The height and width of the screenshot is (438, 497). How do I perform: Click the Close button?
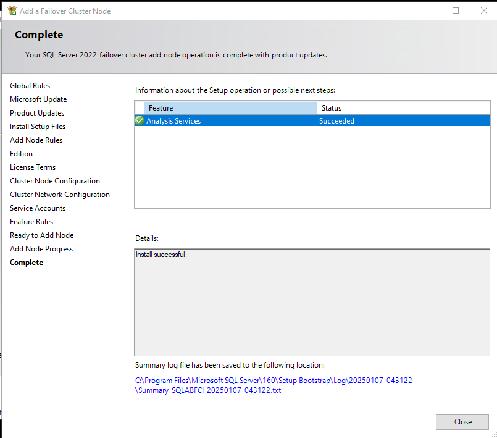coord(462,422)
